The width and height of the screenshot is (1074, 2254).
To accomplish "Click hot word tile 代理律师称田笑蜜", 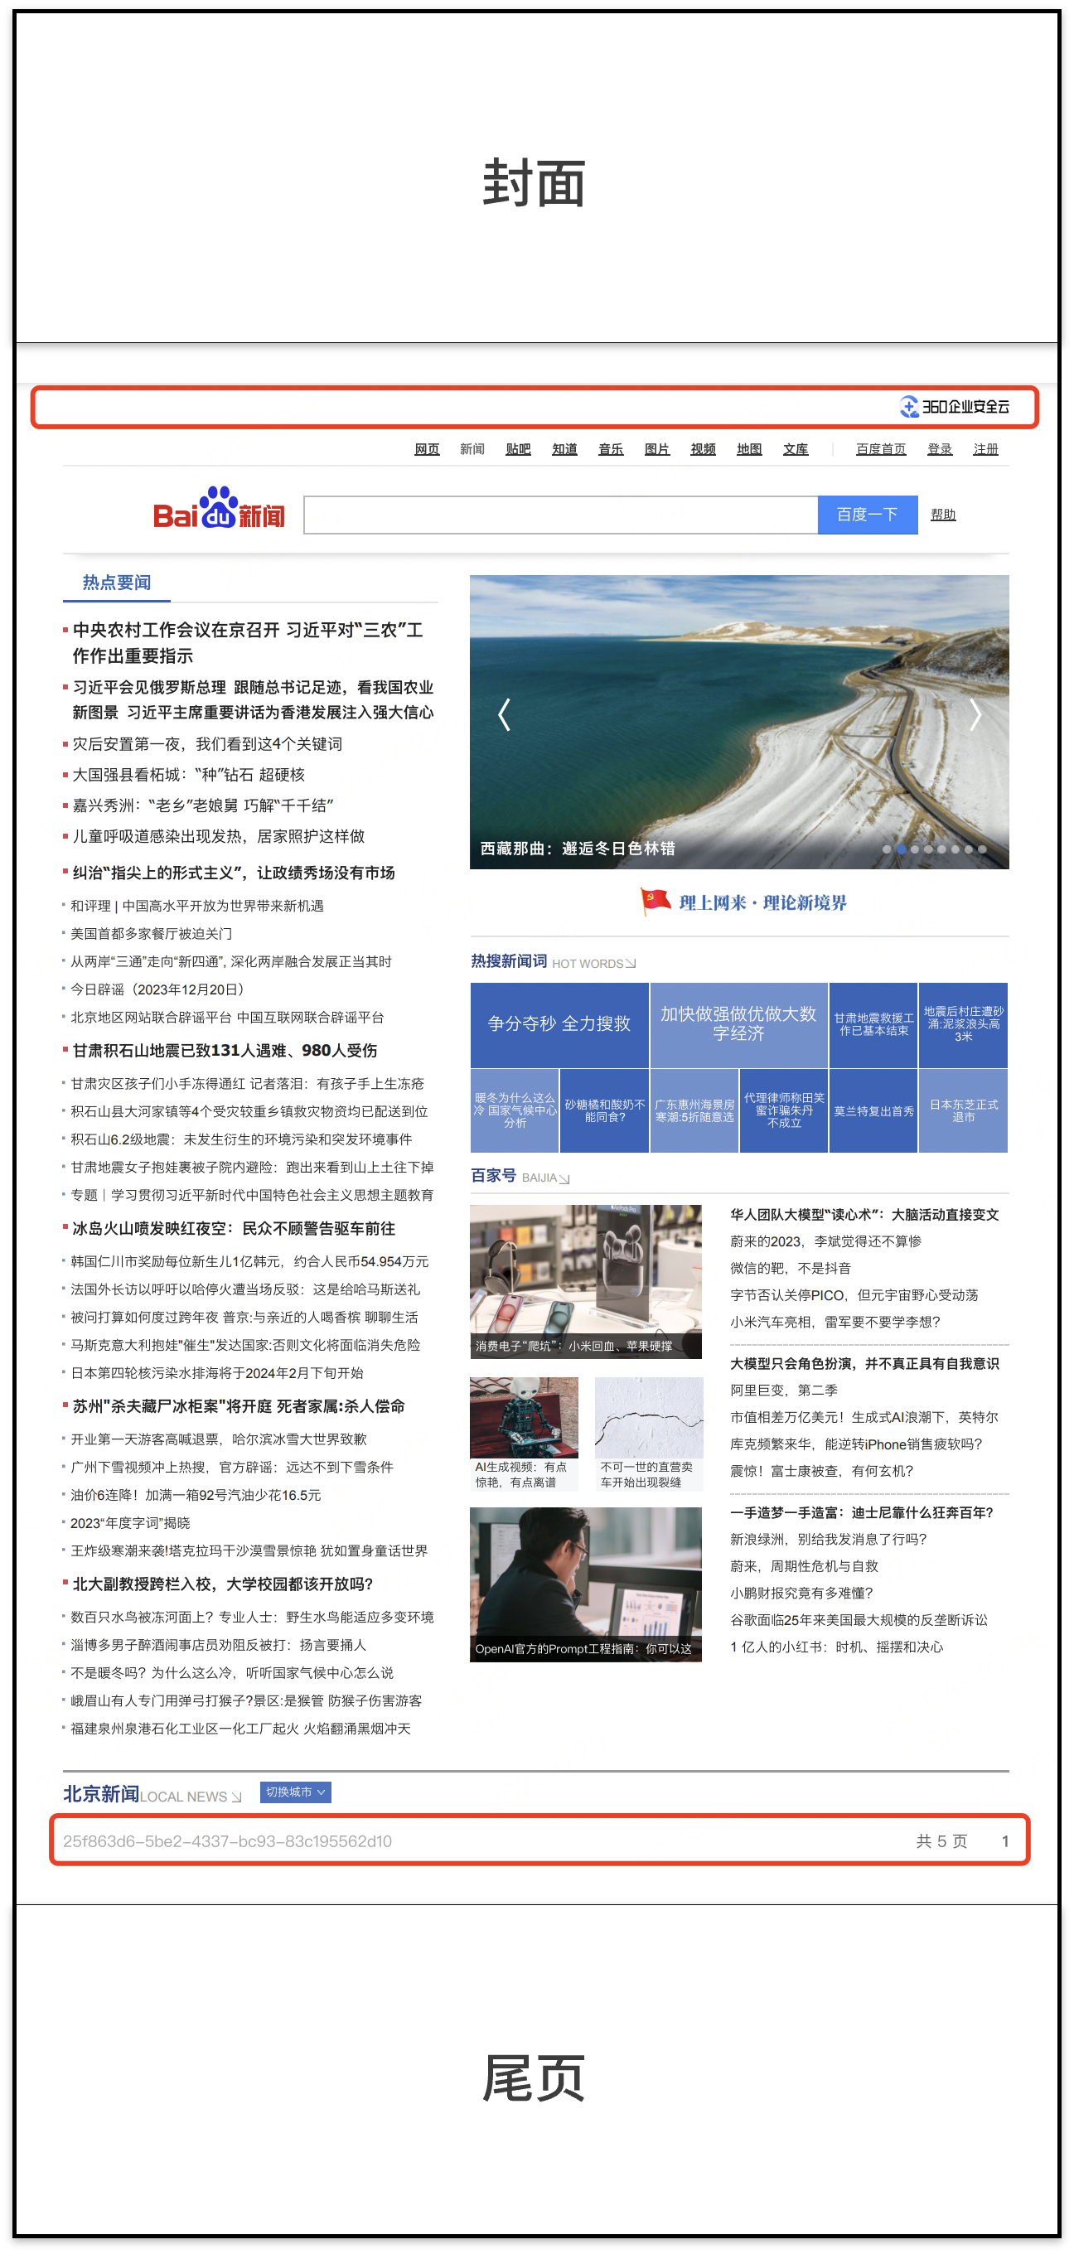I will [784, 1110].
